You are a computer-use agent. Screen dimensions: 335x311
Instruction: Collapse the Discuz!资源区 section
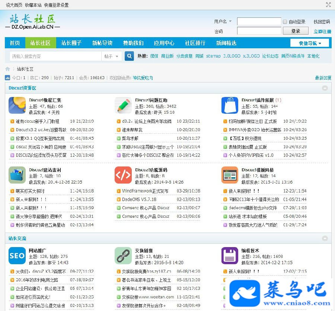click(x=325, y=88)
